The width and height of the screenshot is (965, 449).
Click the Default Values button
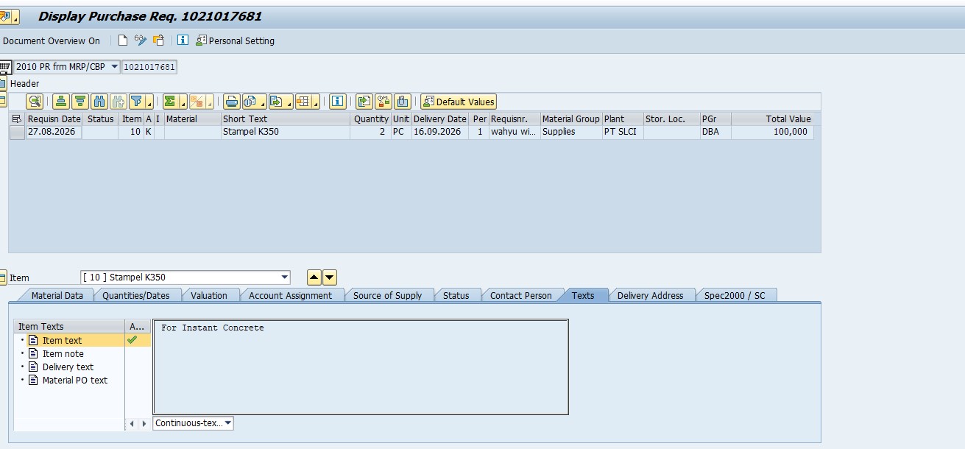pos(459,102)
